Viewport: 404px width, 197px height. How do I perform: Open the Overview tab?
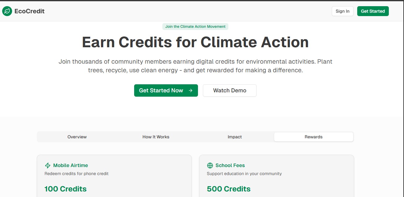(77, 137)
